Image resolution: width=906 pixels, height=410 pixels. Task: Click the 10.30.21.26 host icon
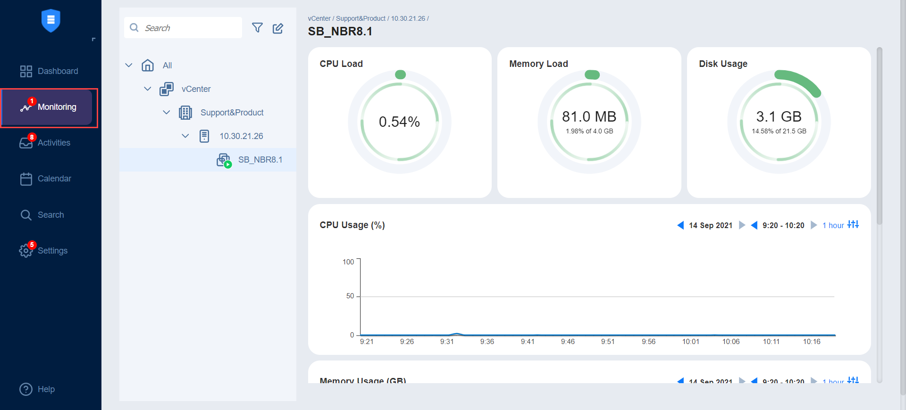tap(204, 136)
